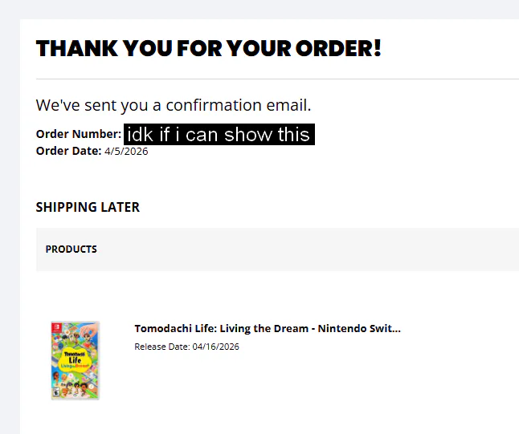Click the ESRB rating badge on the game cover
The height and width of the screenshot is (434, 519).
[56, 392]
